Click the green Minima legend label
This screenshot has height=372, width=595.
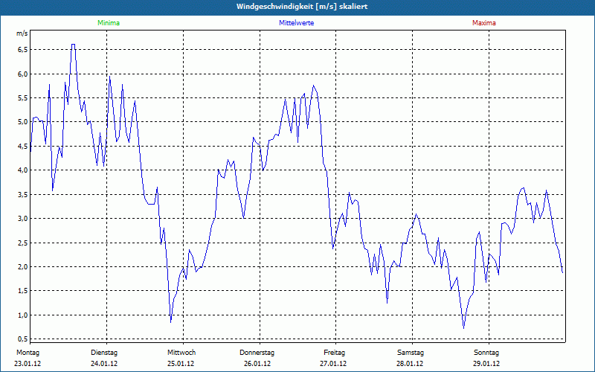(109, 23)
